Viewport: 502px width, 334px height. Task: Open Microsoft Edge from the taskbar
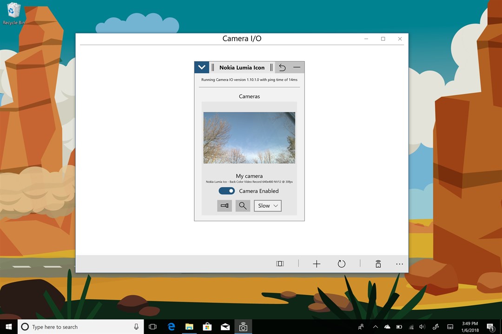[x=171, y=327]
